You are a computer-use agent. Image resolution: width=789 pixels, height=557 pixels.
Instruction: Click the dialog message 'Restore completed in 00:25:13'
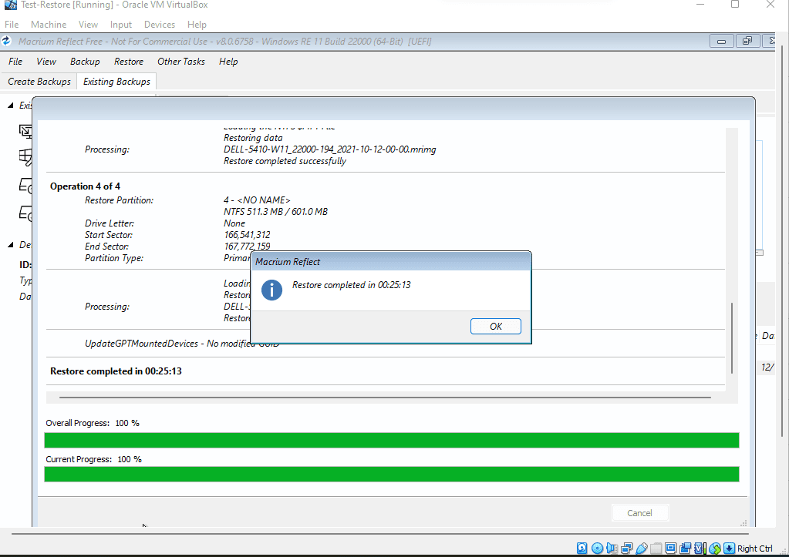tap(351, 285)
